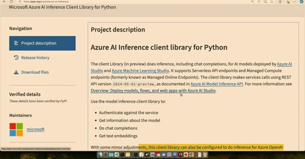Screen dimensions: 305x159
Task: Click the Microsoft logo avatar
Action: 16,129
